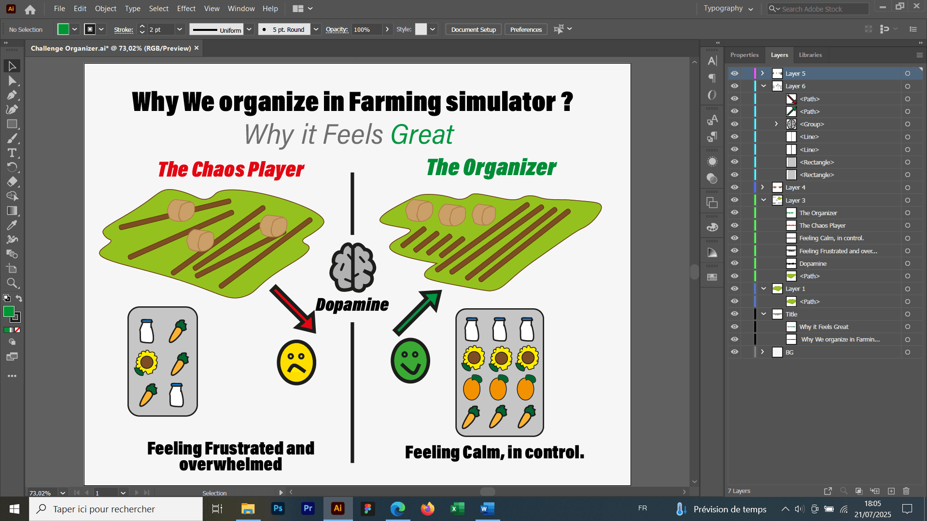Click the Document Setup button

473,29
